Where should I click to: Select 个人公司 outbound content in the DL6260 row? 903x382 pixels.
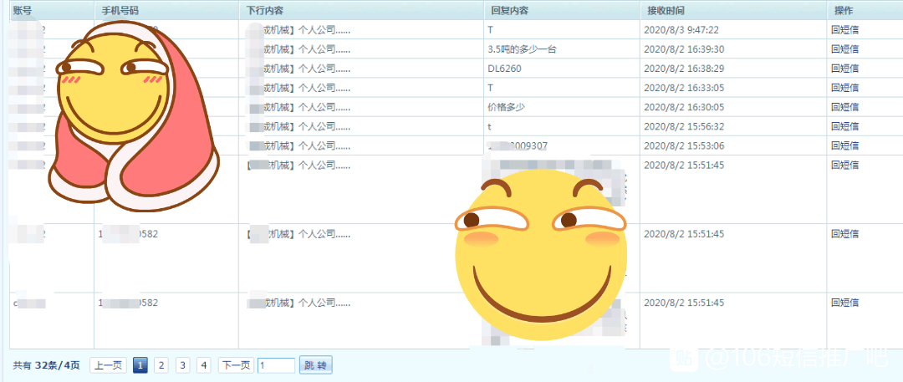pyautogui.click(x=324, y=69)
